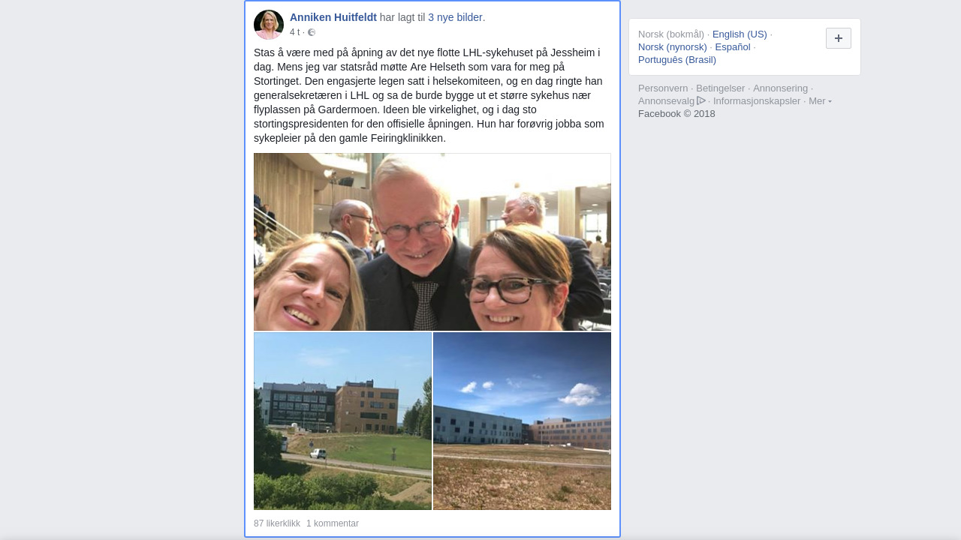Click the AdChoices triangle icon
This screenshot has width=961, height=540.
(x=701, y=100)
